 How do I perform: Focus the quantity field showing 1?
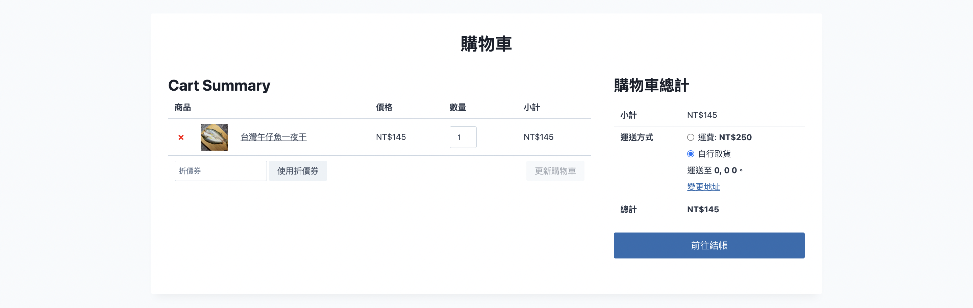click(x=463, y=137)
